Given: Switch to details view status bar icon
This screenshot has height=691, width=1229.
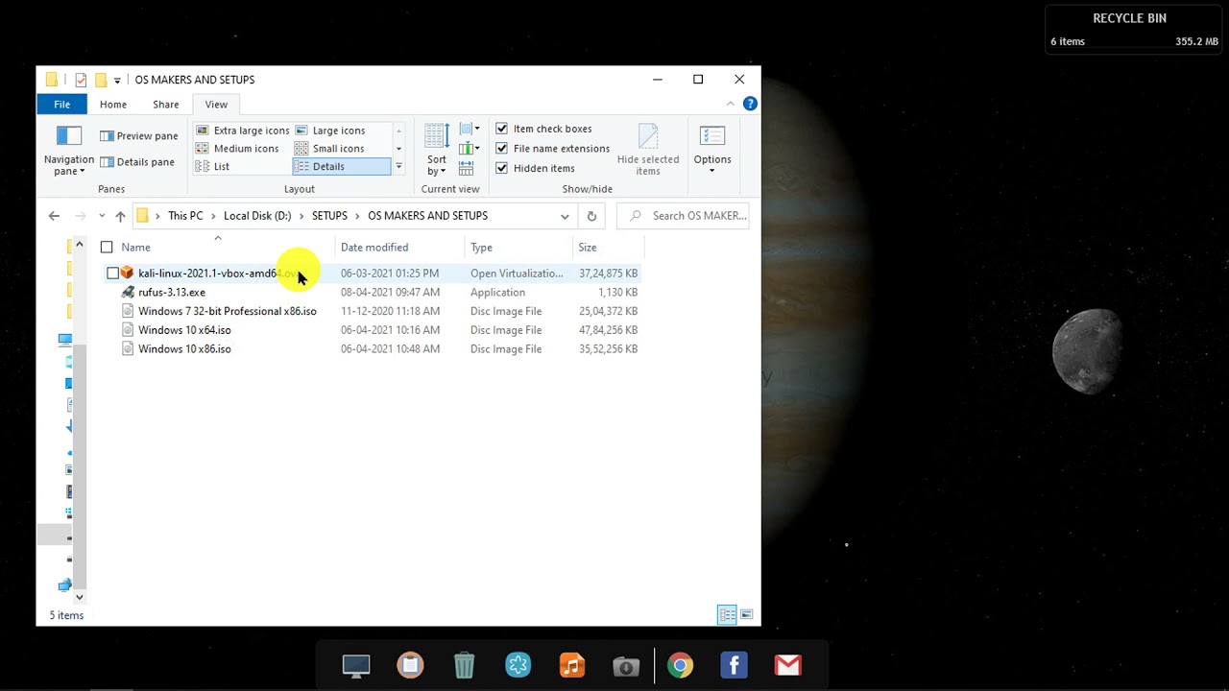Looking at the screenshot, I should (727, 615).
